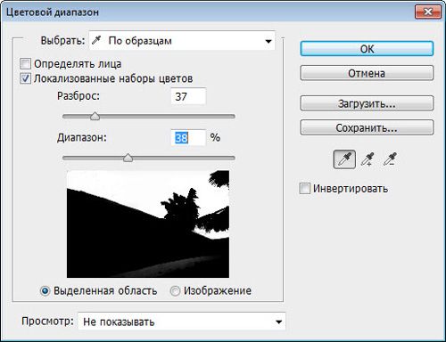Click the Загрузить... button
Viewport: 446px width, 342px height.
(367, 103)
